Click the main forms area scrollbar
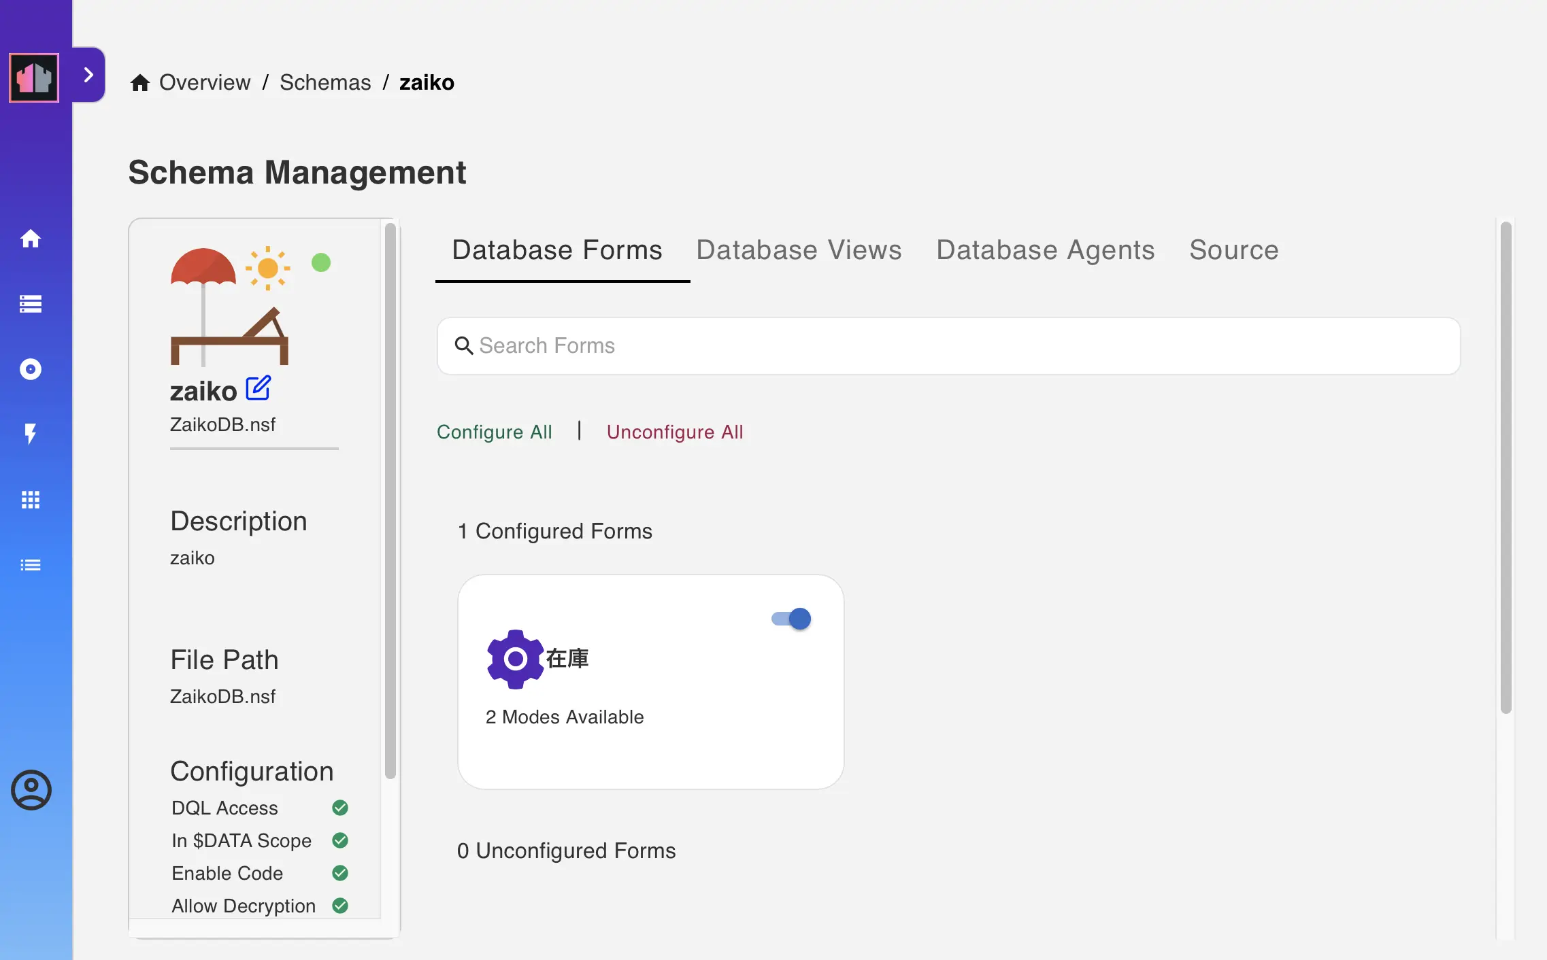This screenshot has width=1547, height=960. pos(1506,467)
